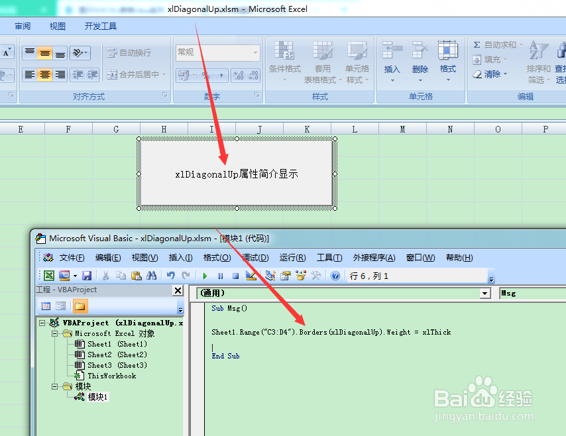This screenshot has height=436, width=566.
Task: Open the Toolbox icon in VBA toolbar
Action: point(316,276)
